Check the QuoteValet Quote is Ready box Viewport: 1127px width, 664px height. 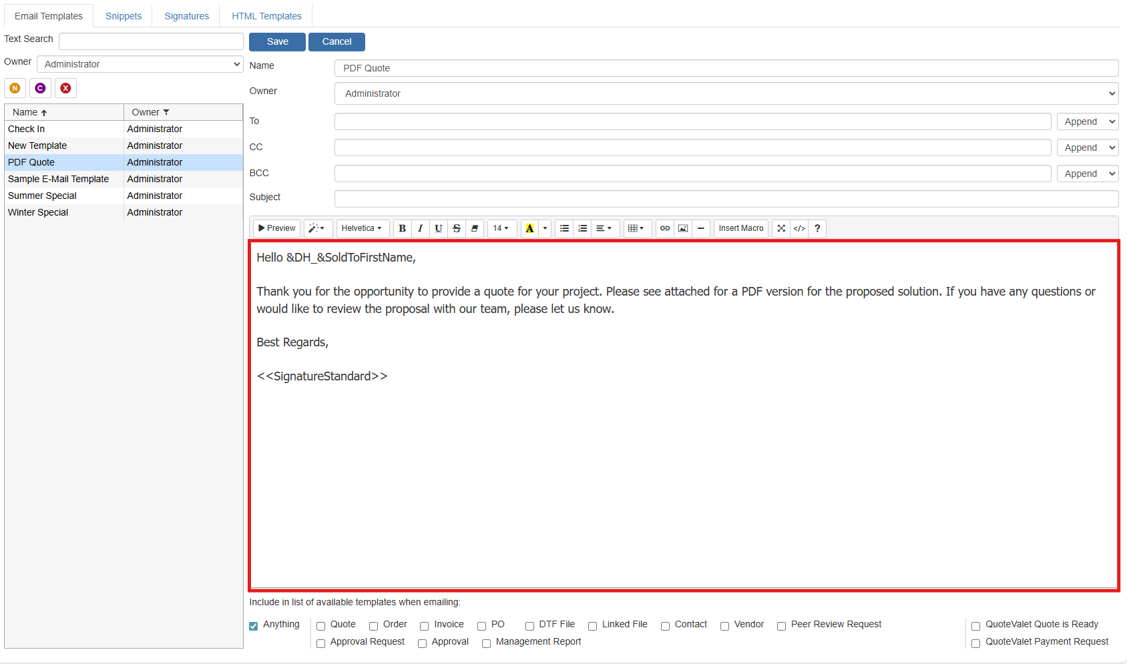click(975, 626)
